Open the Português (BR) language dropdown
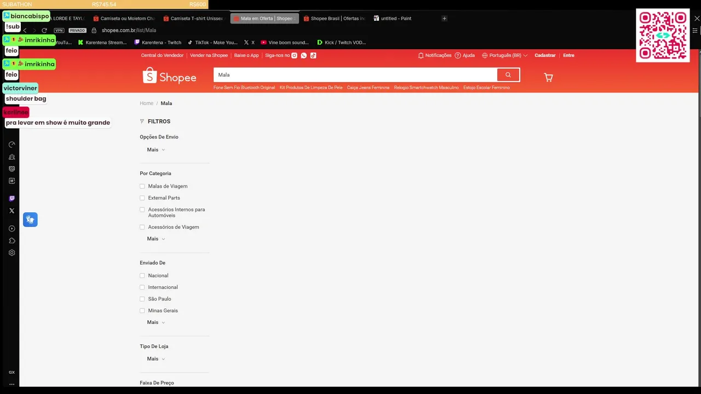 (505, 55)
